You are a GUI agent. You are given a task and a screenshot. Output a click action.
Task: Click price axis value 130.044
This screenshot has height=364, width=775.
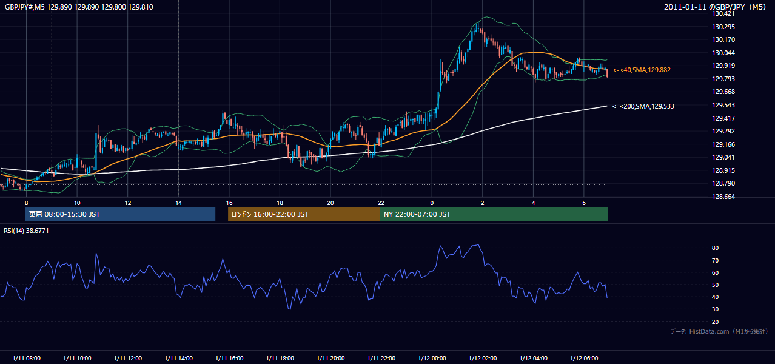pyautogui.click(x=723, y=53)
